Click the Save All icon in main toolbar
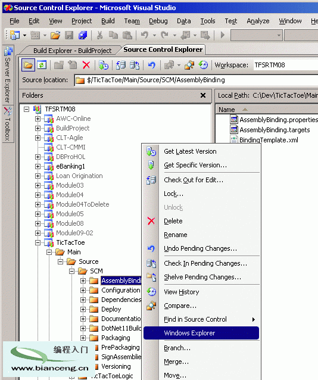318x380 pixels. coord(83,35)
